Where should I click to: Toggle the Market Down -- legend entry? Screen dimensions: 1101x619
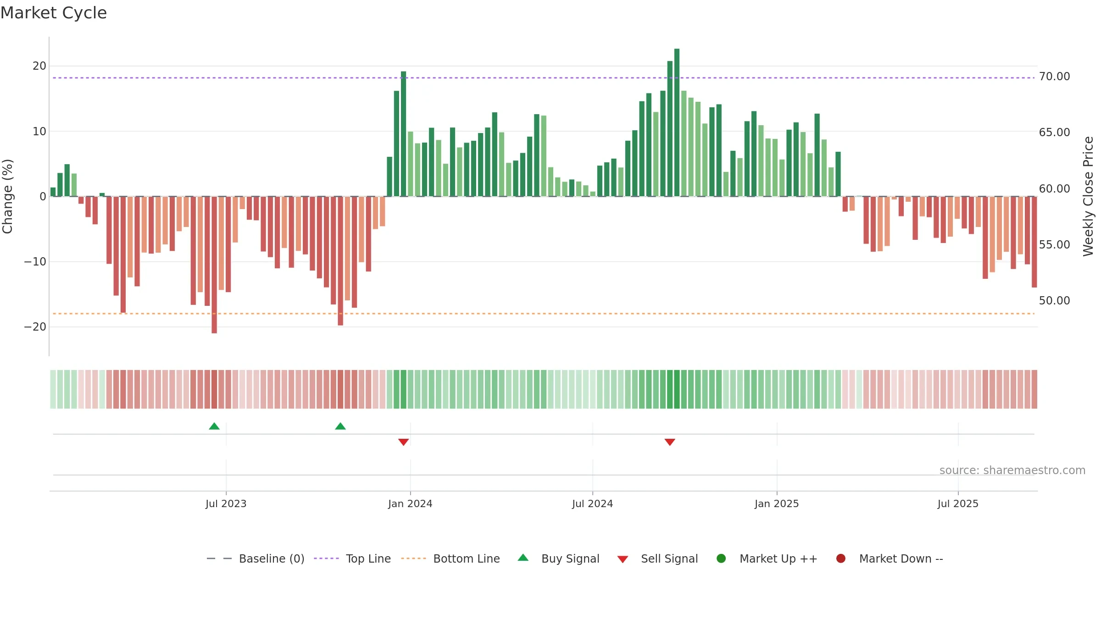pyautogui.click(x=890, y=558)
